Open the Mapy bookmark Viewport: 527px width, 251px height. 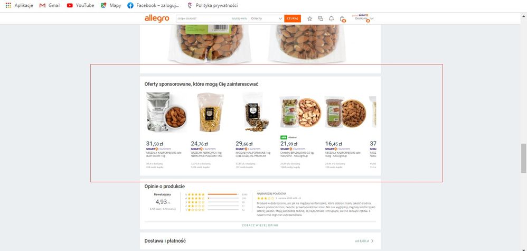click(111, 5)
